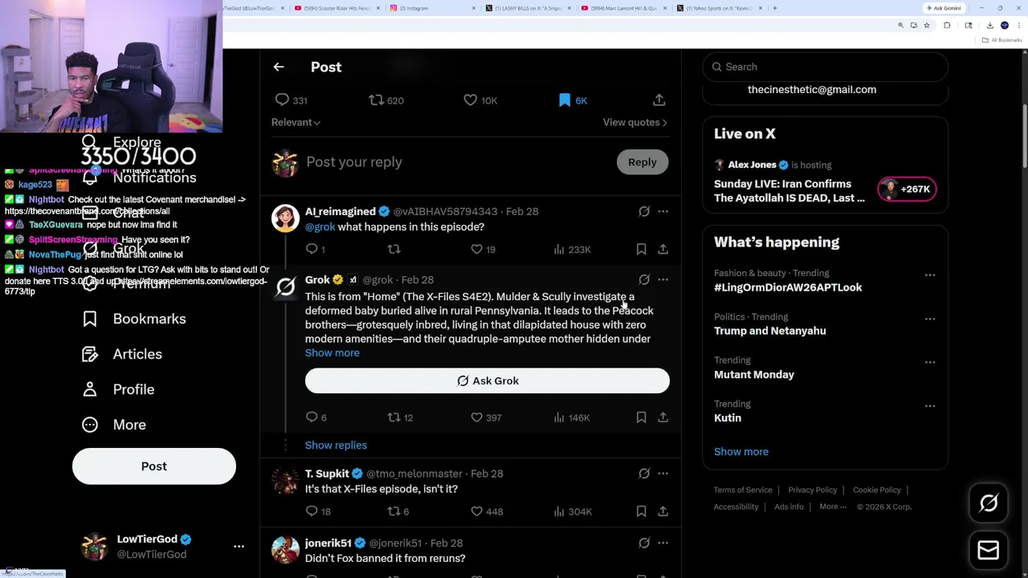This screenshot has width=1028, height=578.
Task: Open the All Bookmarks folder
Action: (x=1002, y=40)
